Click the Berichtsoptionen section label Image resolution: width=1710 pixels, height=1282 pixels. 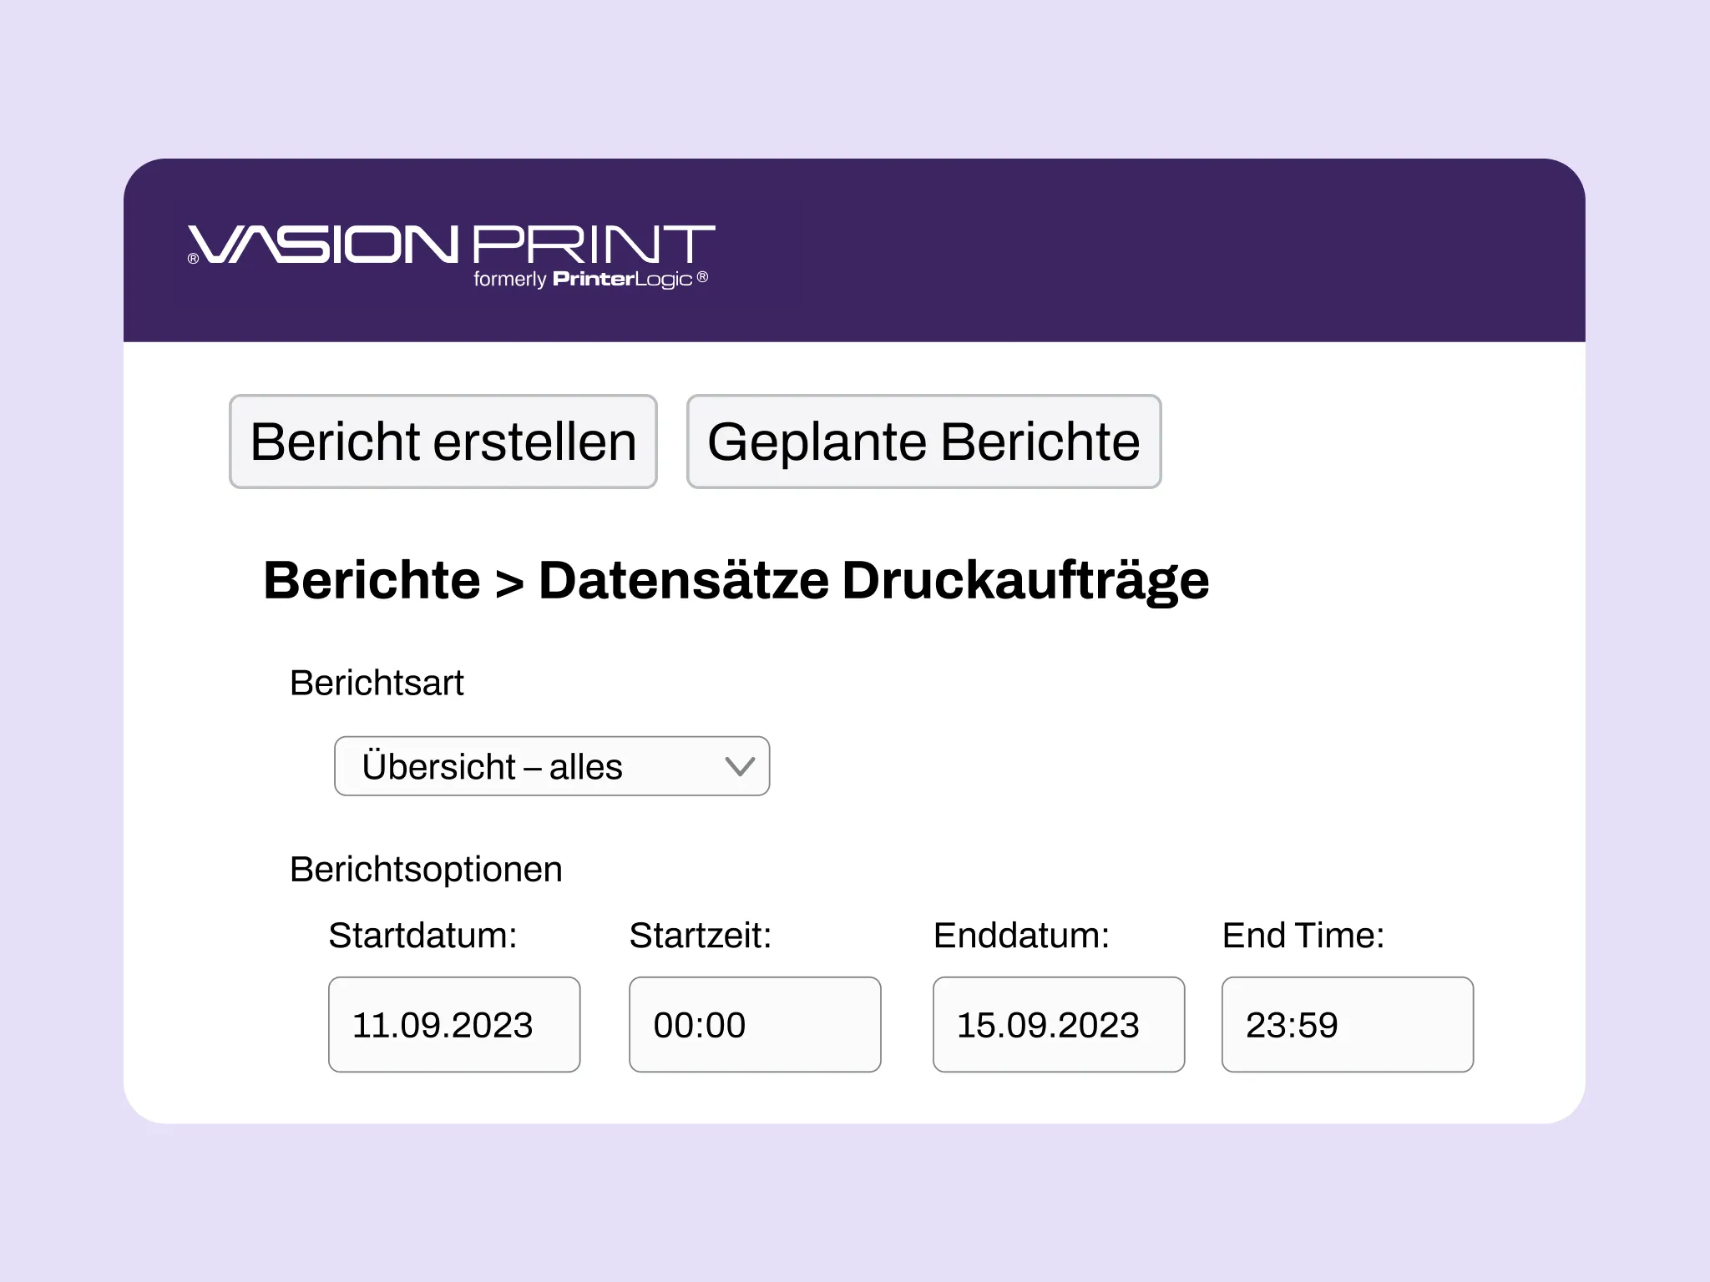[426, 869]
